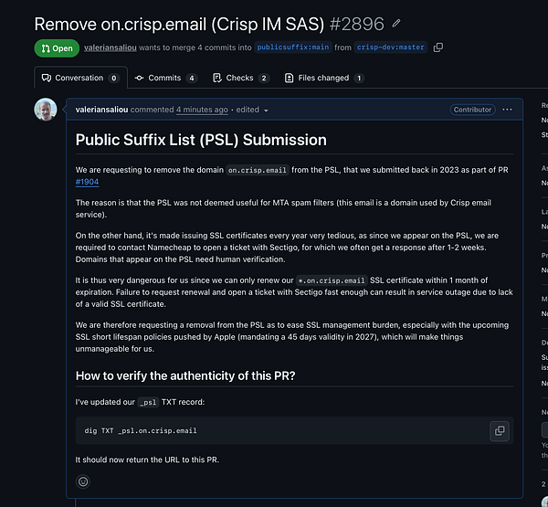Viewport: 548px width, 507px height.
Task: Switch to the Conversation tab
Action: point(80,78)
